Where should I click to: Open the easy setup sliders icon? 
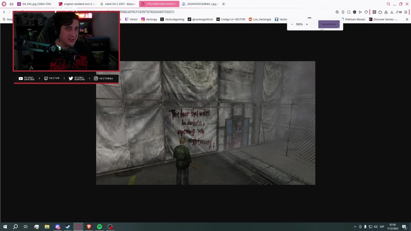406,12
